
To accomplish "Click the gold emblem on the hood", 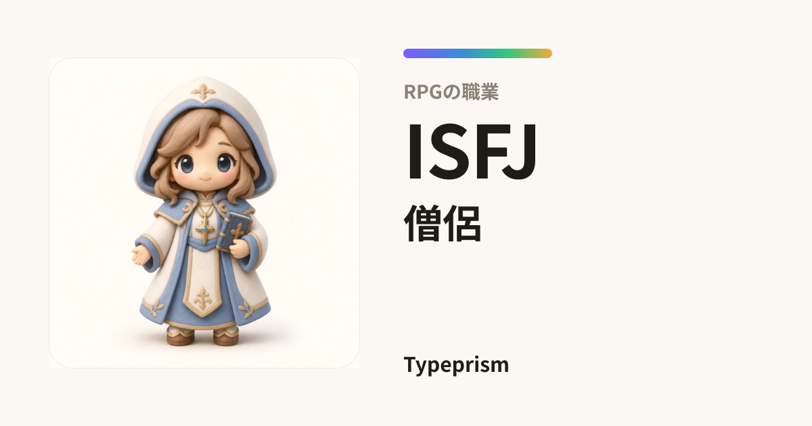I will [x=202, y=91].
